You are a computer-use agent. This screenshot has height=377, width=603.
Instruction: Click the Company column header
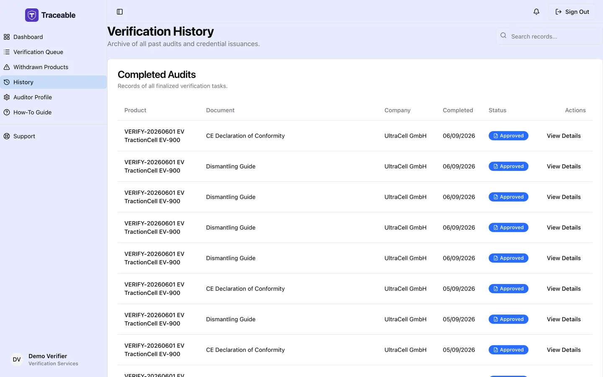pos(397,110)
